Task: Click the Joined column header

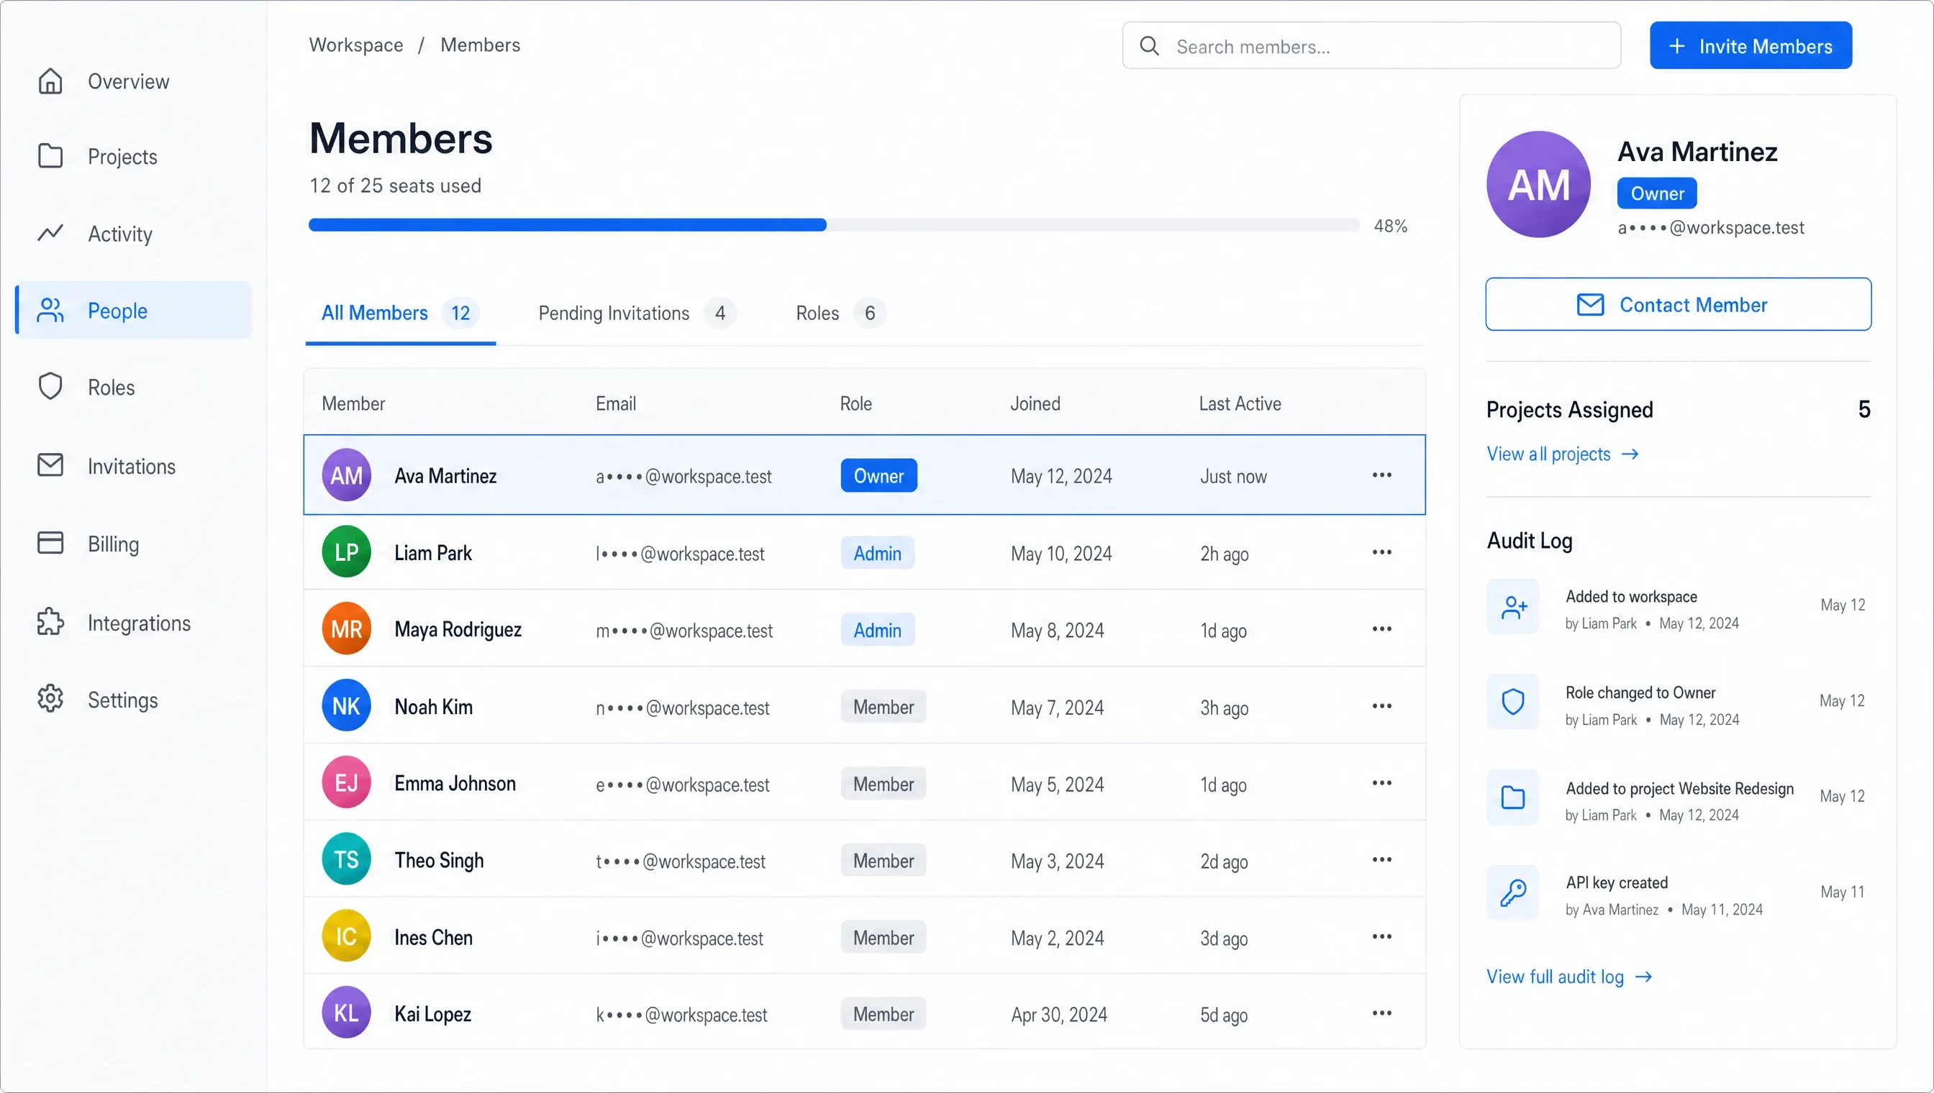Action: click(x=1035, y=404)
